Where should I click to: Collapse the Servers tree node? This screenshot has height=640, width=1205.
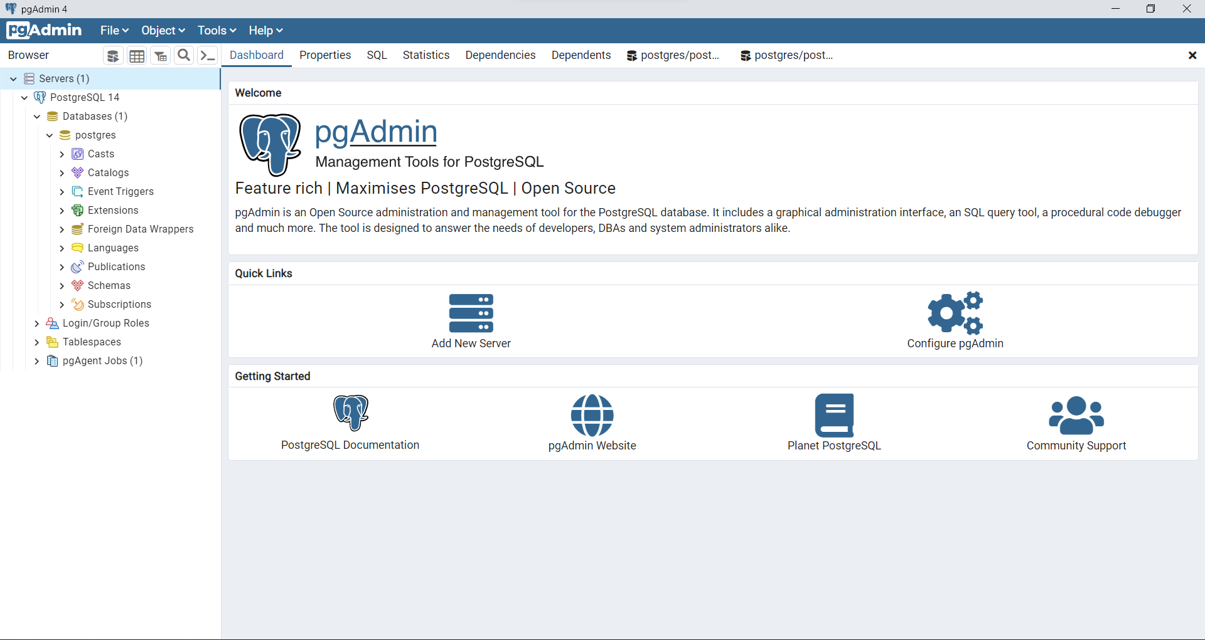click(13, 79)
